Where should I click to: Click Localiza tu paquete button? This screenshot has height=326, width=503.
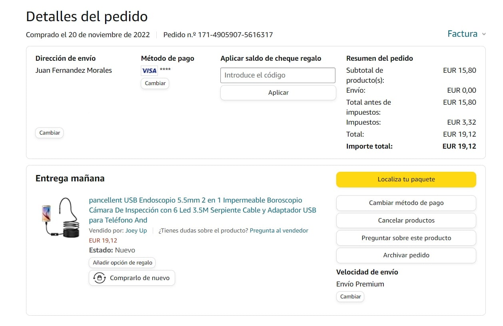tap(406, 179)
